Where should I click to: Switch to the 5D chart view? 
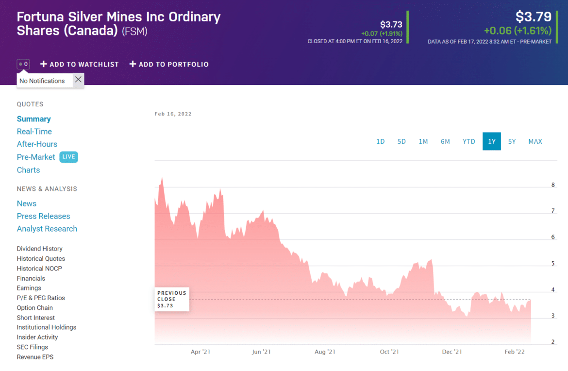401,141
